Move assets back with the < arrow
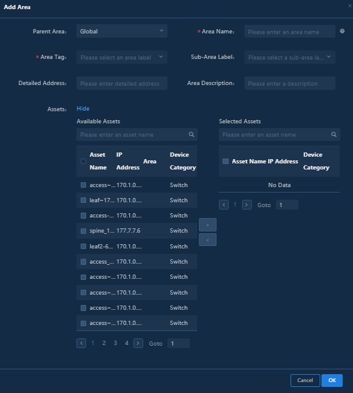The image size is (353, 393). 207,240
